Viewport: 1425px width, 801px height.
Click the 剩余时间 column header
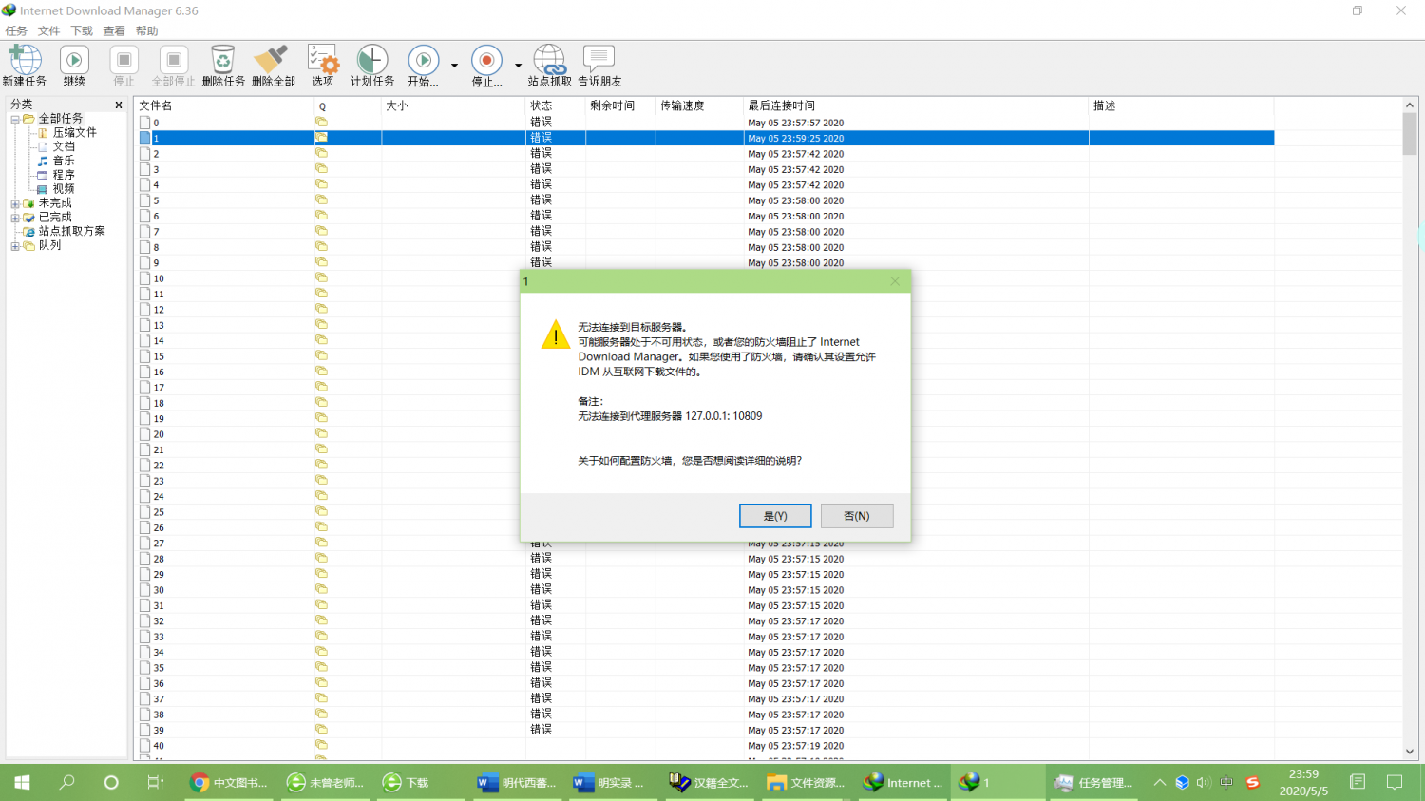[x=620, y=105]
